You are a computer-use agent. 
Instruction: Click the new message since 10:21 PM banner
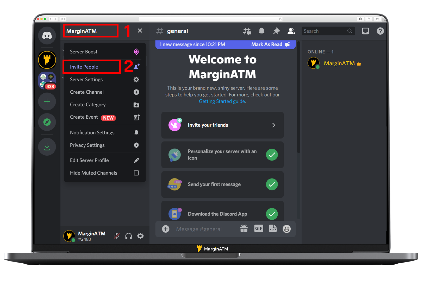[x=225, y=44]
